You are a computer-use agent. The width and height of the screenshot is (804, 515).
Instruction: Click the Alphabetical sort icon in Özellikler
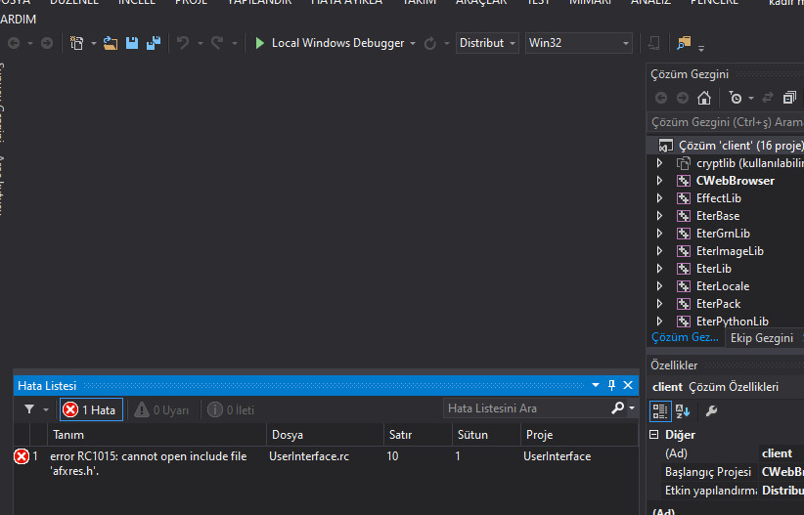pyautogui.click(x=683, y=411)
